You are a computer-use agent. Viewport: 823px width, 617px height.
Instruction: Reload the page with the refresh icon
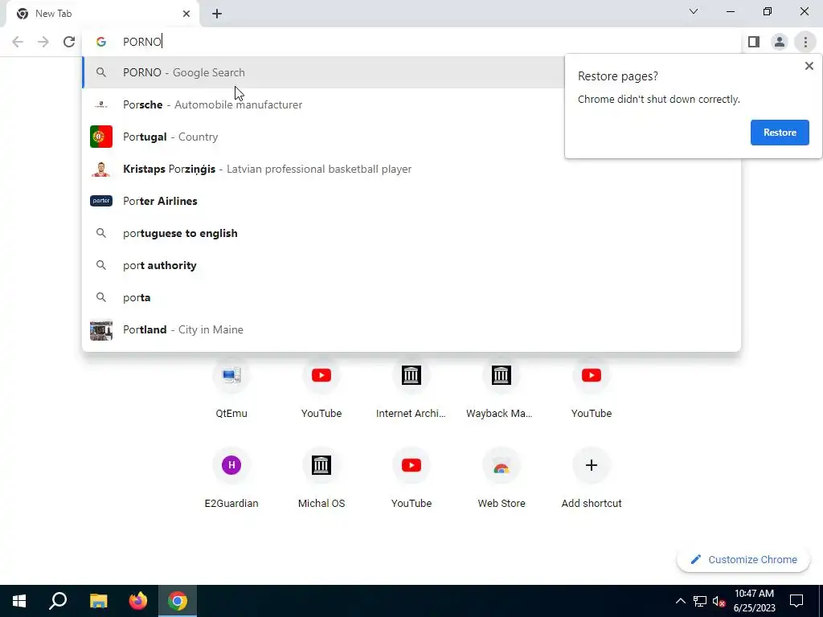point(69,42)
